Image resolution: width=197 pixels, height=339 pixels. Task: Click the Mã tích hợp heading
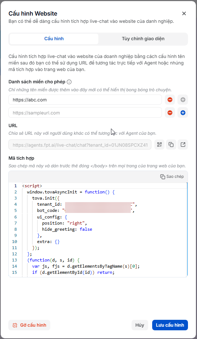[x=21, y=158]
